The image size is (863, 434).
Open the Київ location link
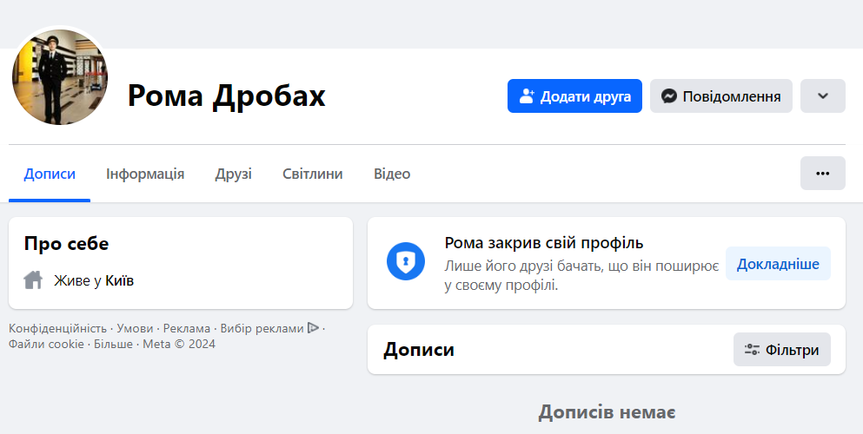coord(119,280)
